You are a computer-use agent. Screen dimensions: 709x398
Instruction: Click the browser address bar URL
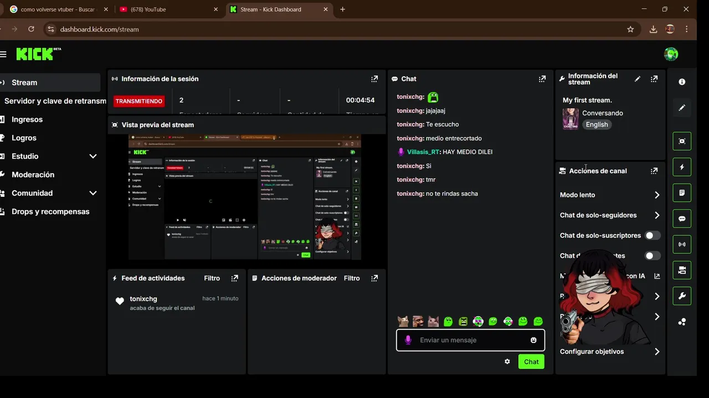click(x=100, y=29)
